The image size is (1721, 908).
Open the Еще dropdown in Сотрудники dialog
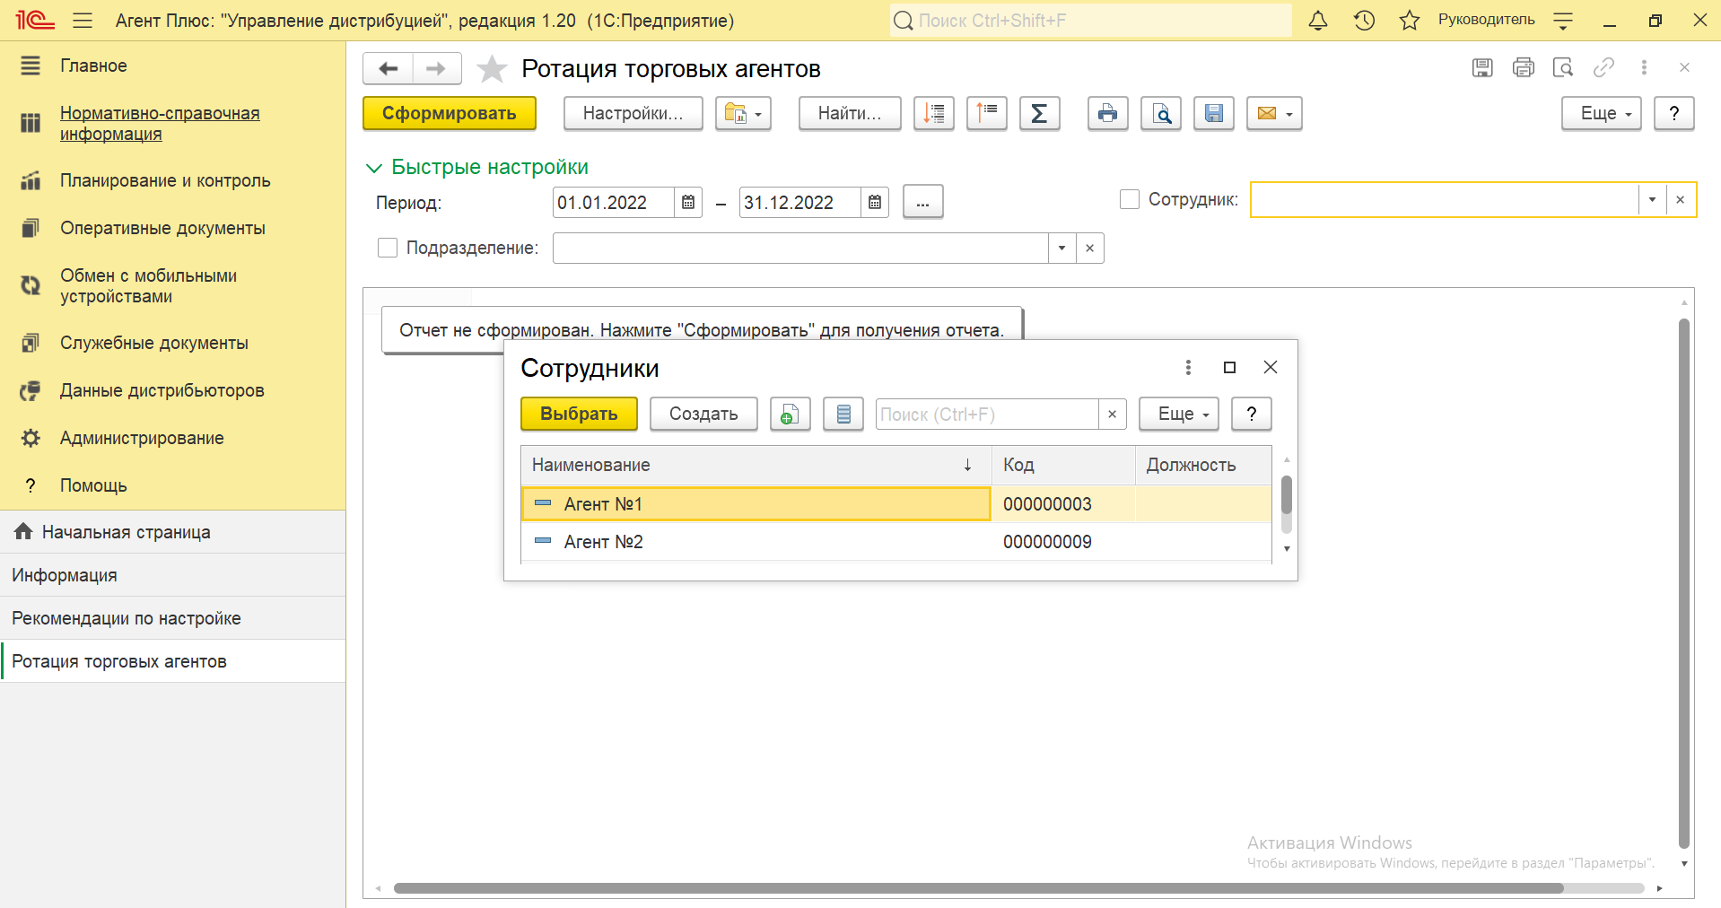click(1179, 414)
